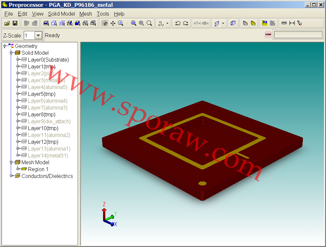Expand the Conductors/Dielectrics tree node
This screenshot has height=247, width=326.
click(11, 176)
